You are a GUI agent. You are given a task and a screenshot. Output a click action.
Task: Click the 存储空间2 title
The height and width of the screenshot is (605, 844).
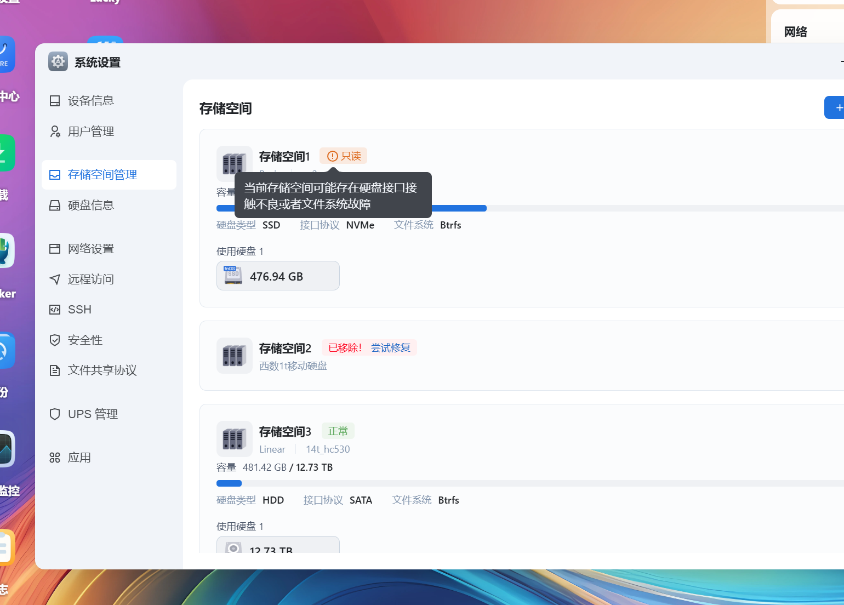point(285,349)
